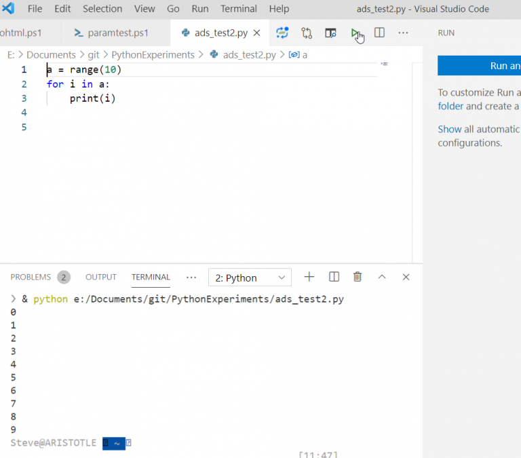Click the blue Run and Debug button

click(x=479, y=66)
